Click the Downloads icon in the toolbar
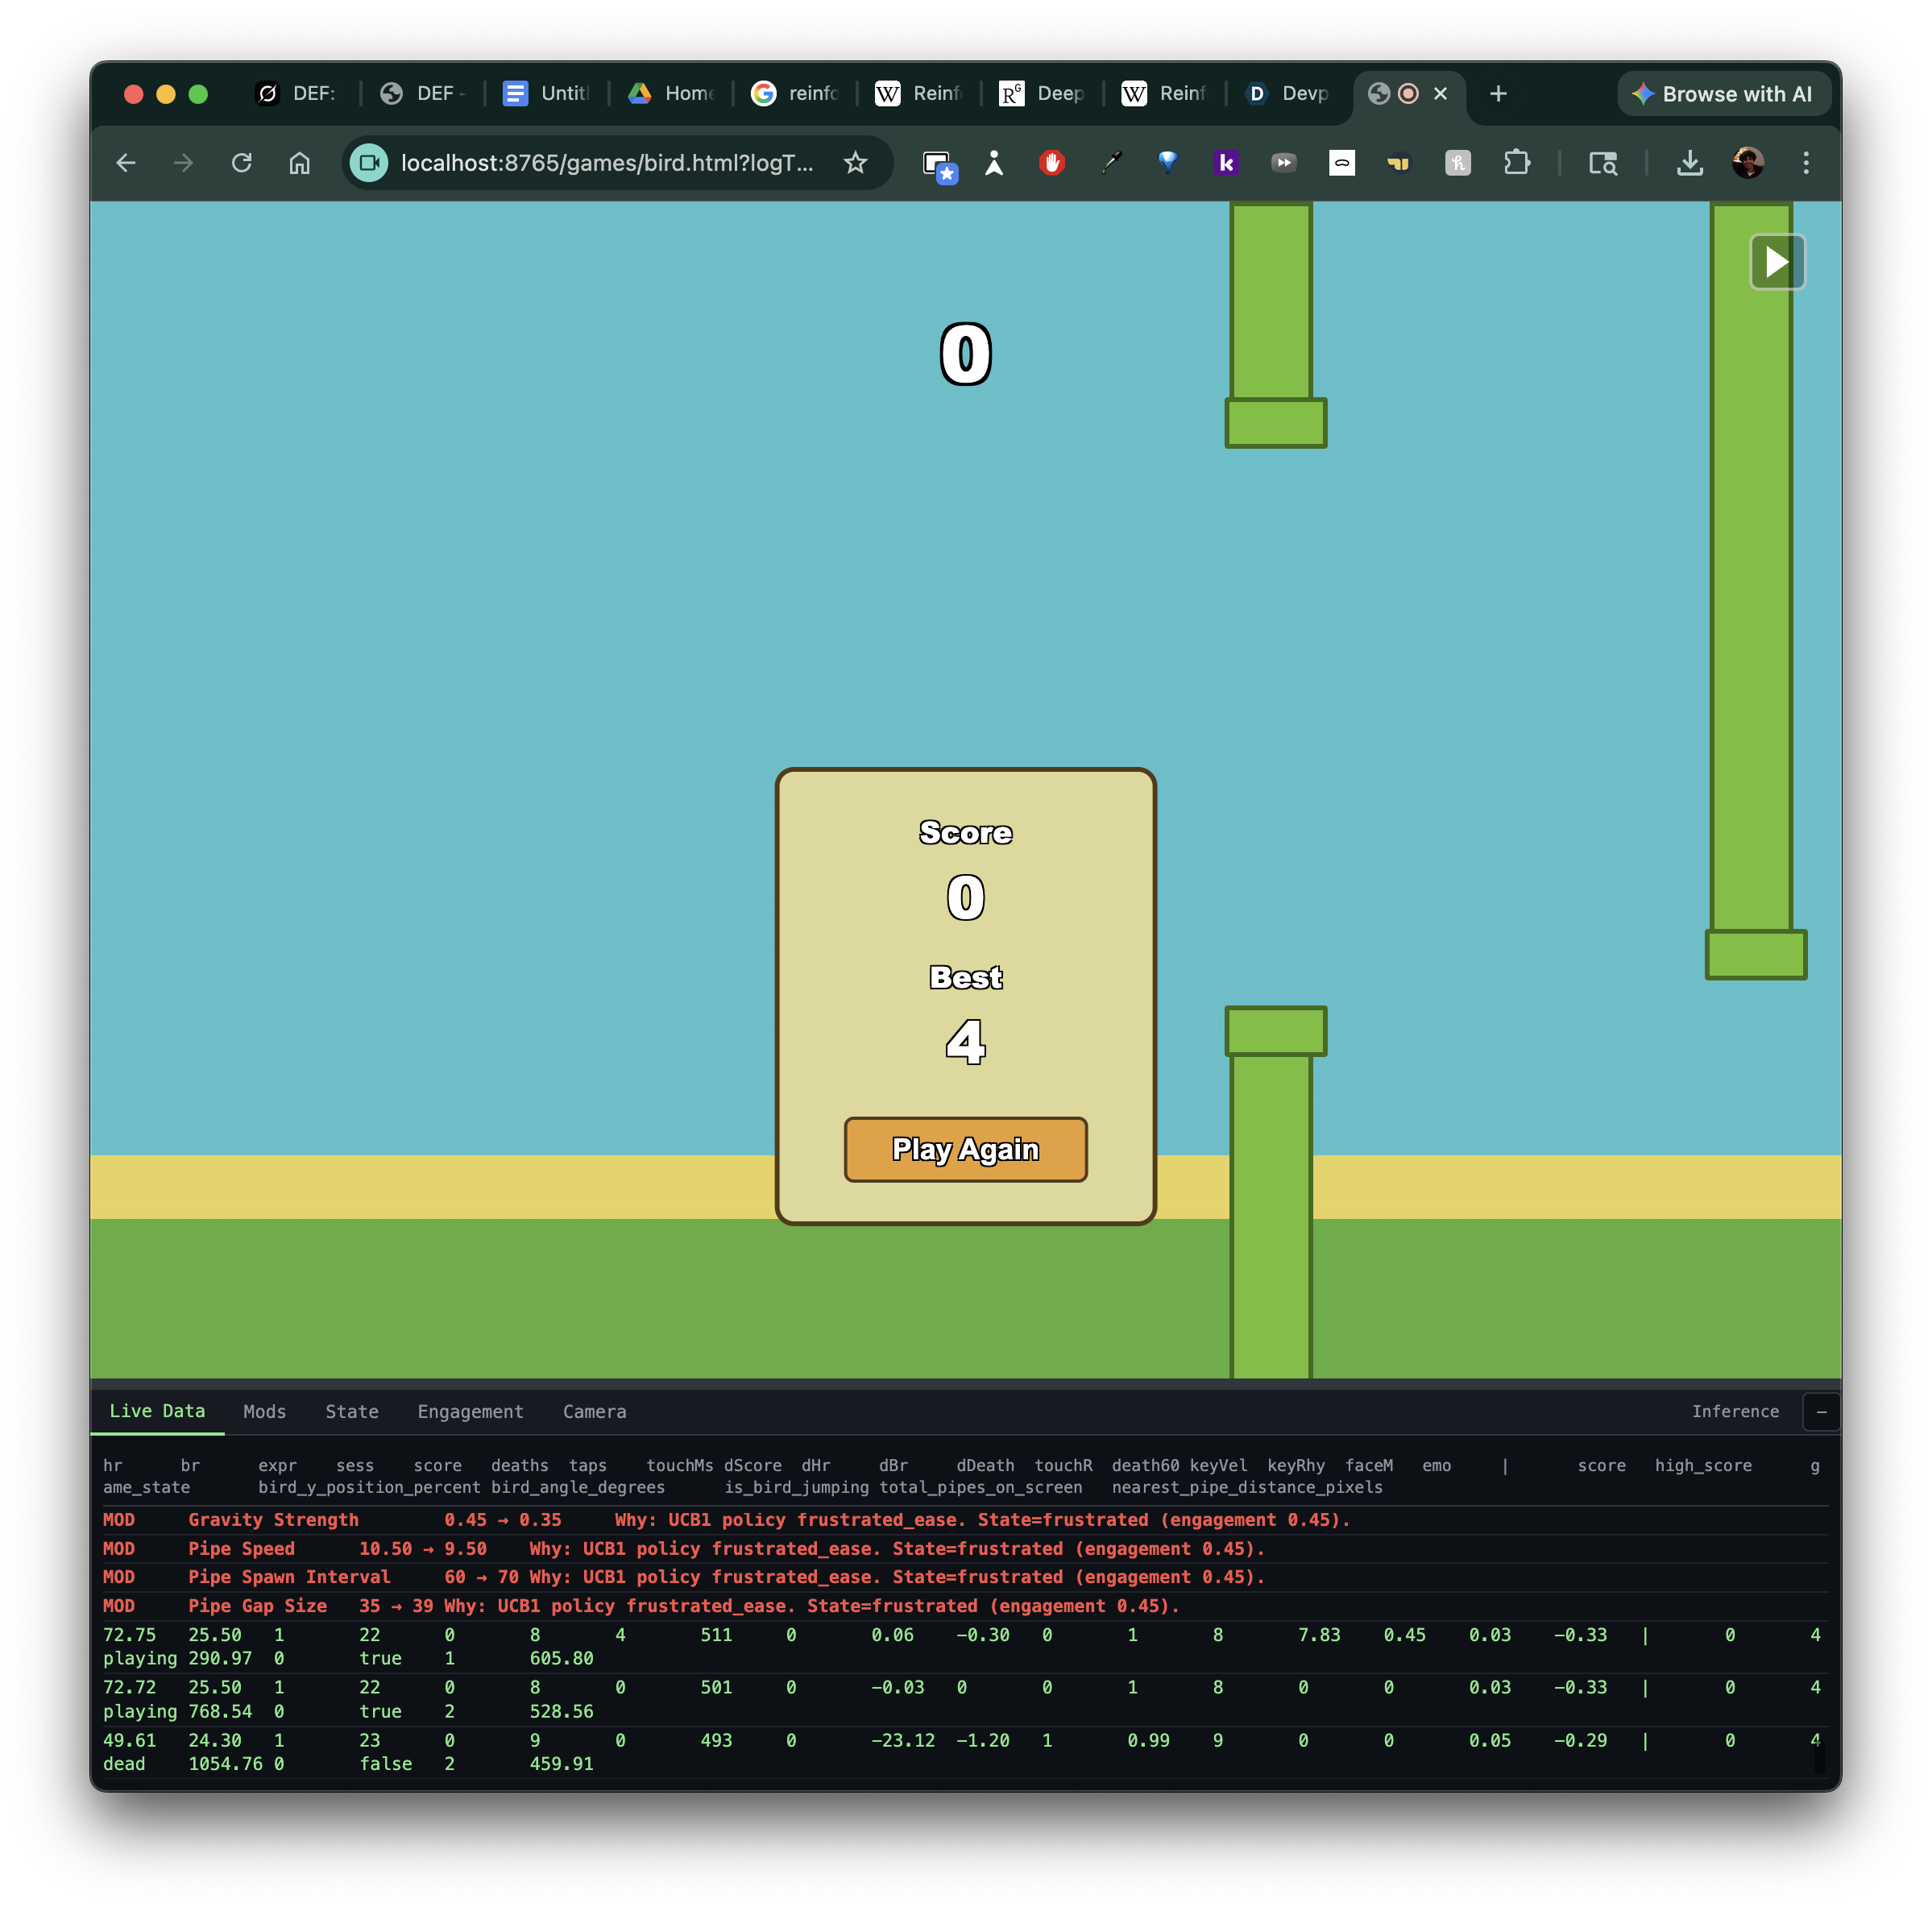 coord(1689,163)
